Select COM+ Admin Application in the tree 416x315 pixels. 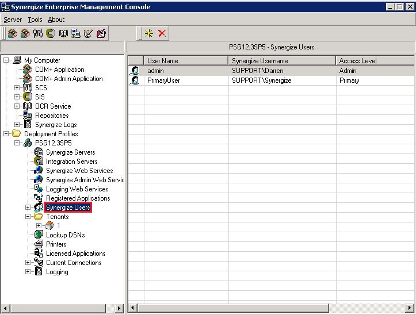(69, 79)
